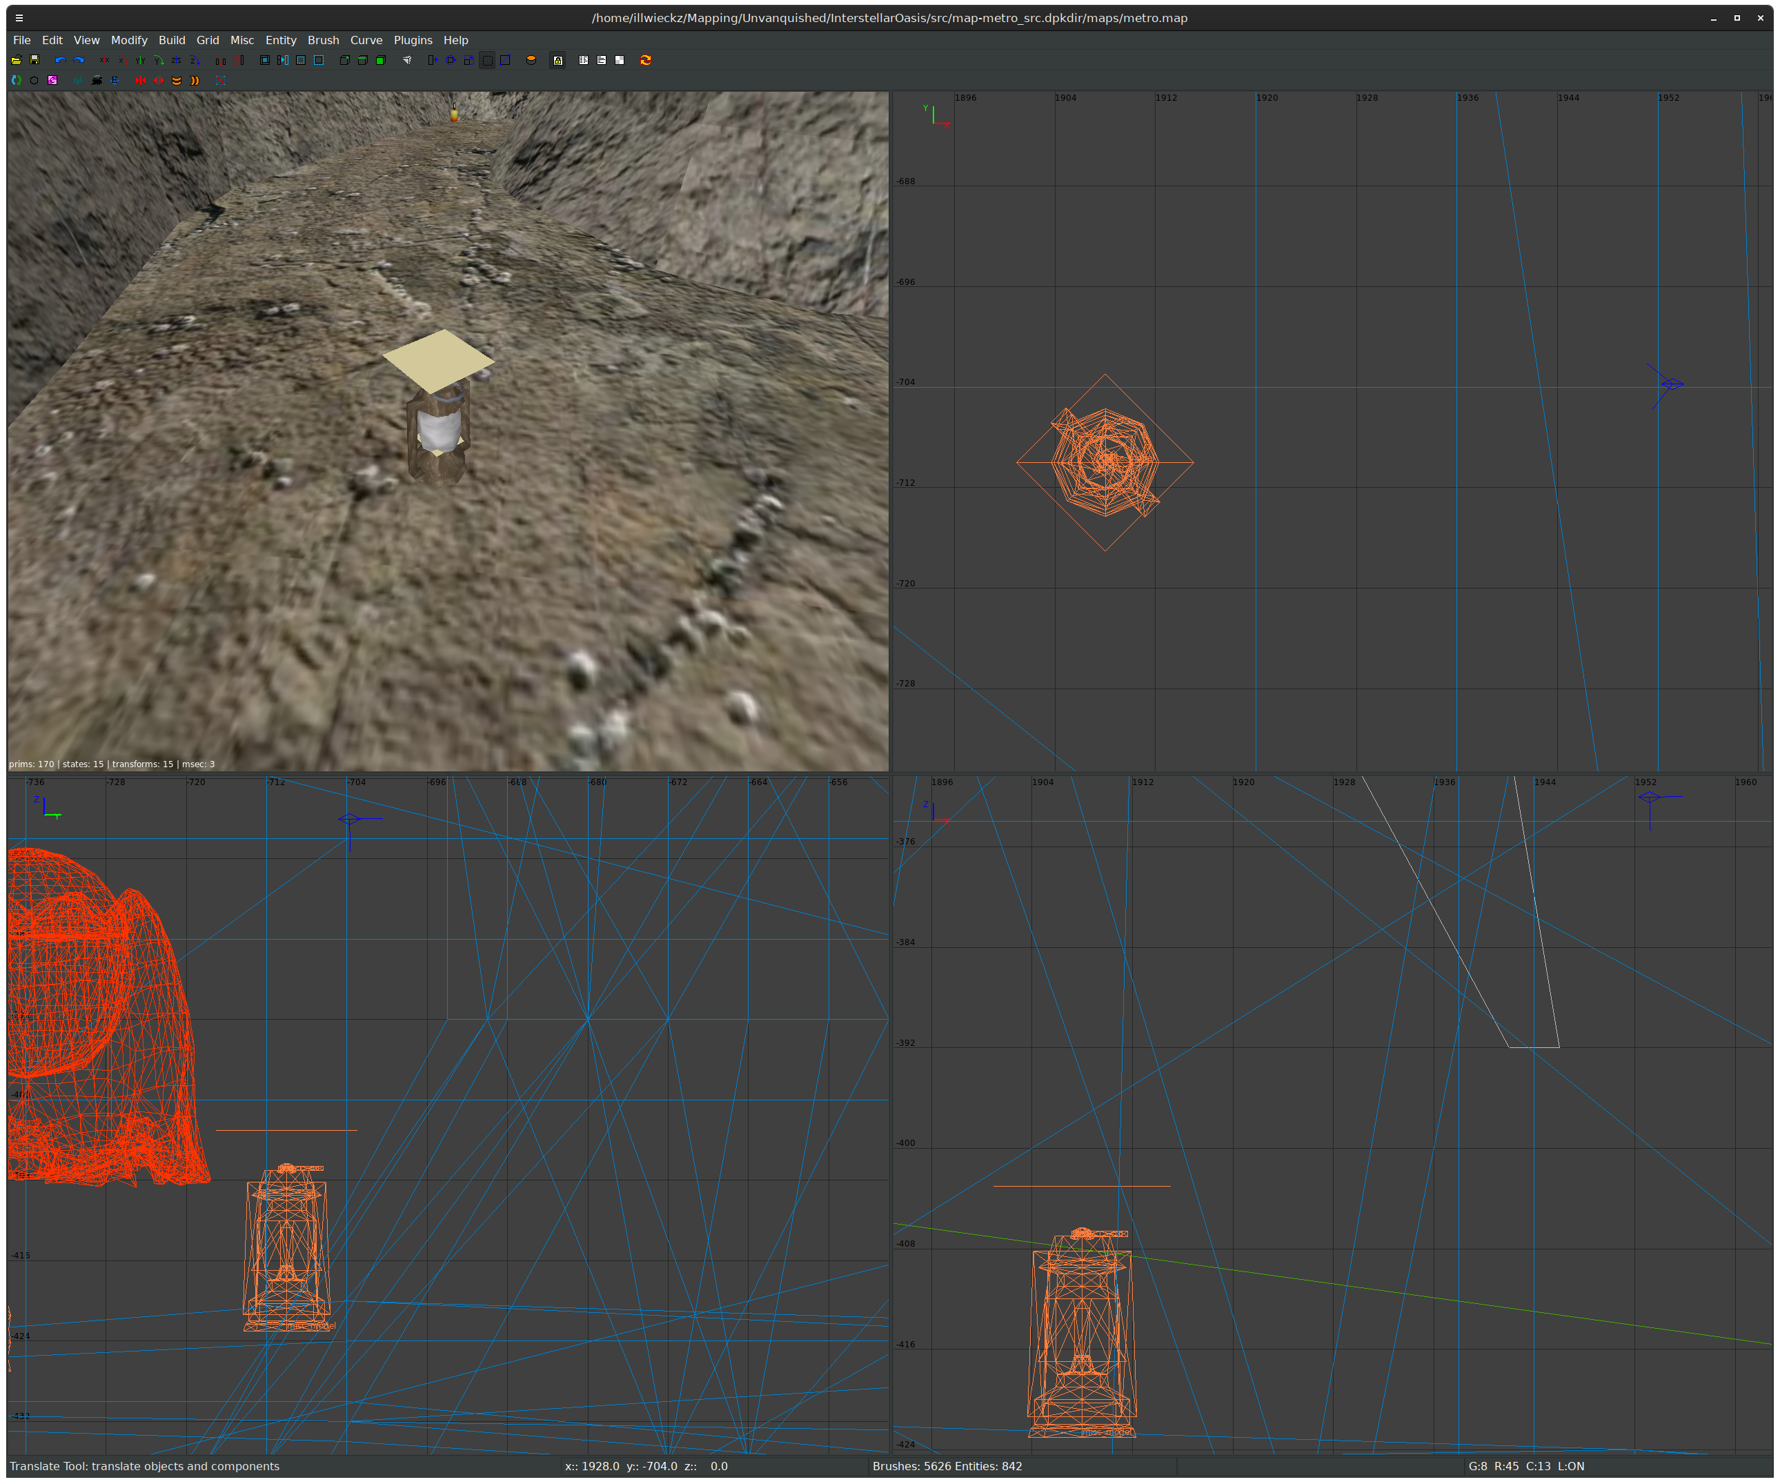The image size is (1780, 1484).
Task: Insert a patch cap with the orange cylinder icon
Action: 531,60
